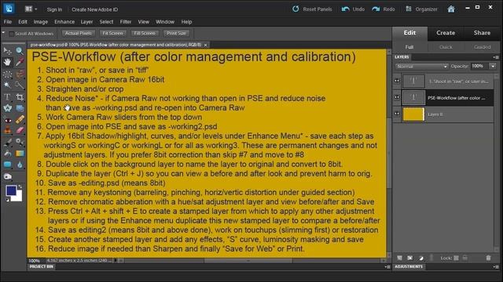Select the Red Eye Removal tool
503x282 pixels.
coord(7,120)
